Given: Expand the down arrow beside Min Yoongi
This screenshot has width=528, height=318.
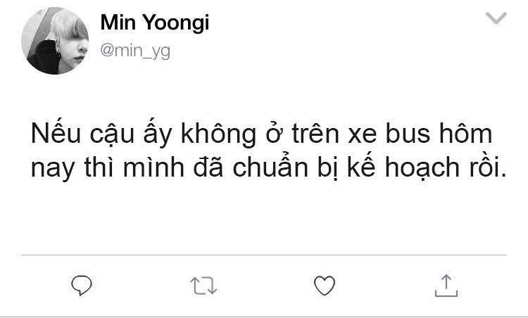Looking at the screenshot, I should (496, 18).
